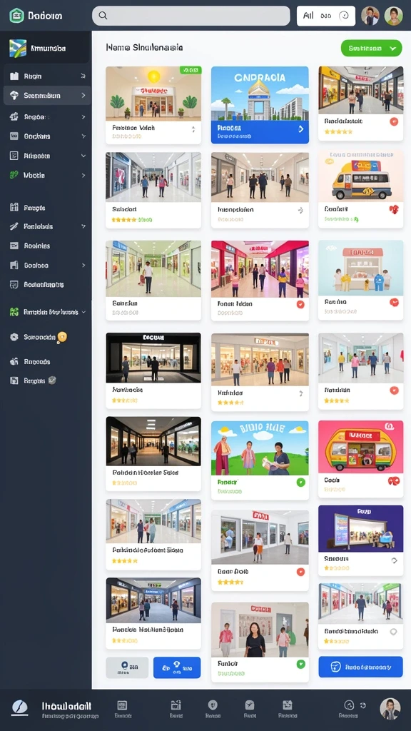Open the green dropdown button above the grid
Viewport: 411px width, 731px height.
click(x=371, y=48)
